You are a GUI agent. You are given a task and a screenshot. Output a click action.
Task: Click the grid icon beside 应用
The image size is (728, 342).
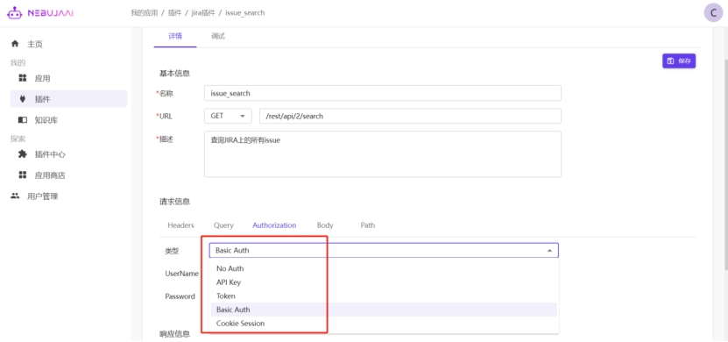point(22,78)
